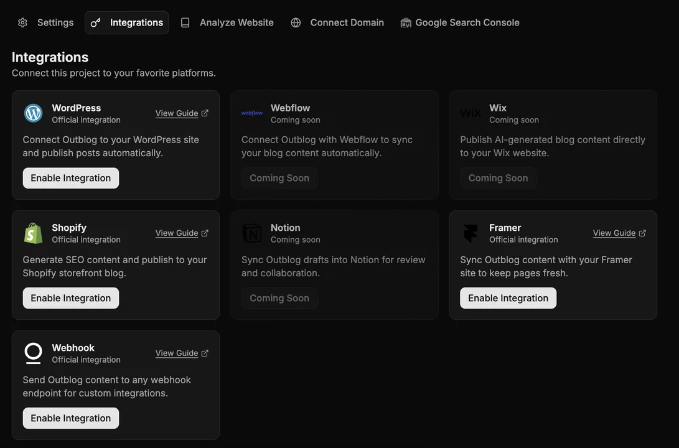Click Notion Coming Soon button

pos(279,298)
